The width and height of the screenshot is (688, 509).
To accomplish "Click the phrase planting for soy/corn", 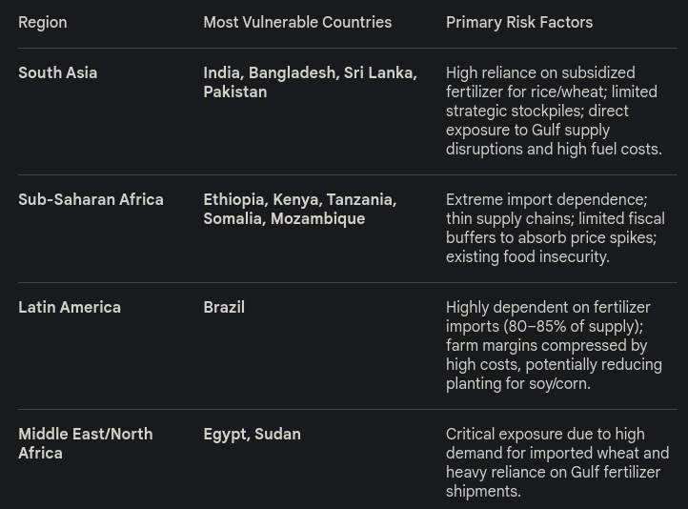I will tap(518, 384).
